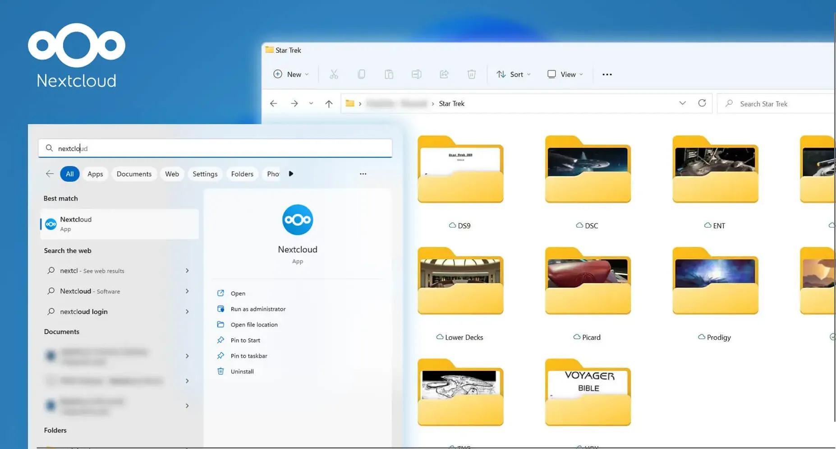Image resolution: width=836 pixels, height=449 pixels.
Task: Switch to the Photos search filter
Action: point(272,174)
